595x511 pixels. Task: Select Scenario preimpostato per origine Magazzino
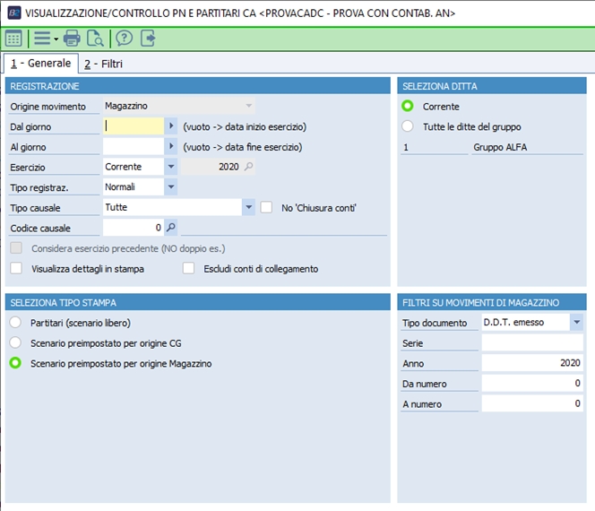point(15,363)
